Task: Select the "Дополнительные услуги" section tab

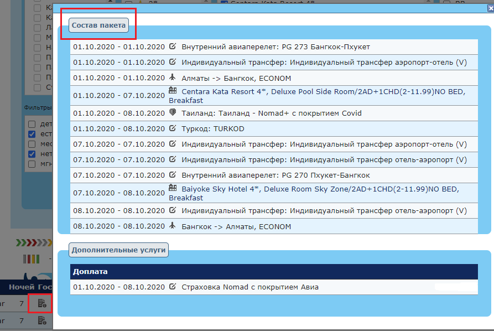Action: 118,250
